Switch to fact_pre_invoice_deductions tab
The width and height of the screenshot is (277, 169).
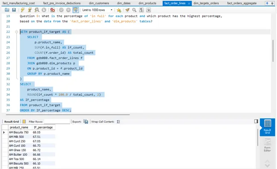(x=62, y=3)
